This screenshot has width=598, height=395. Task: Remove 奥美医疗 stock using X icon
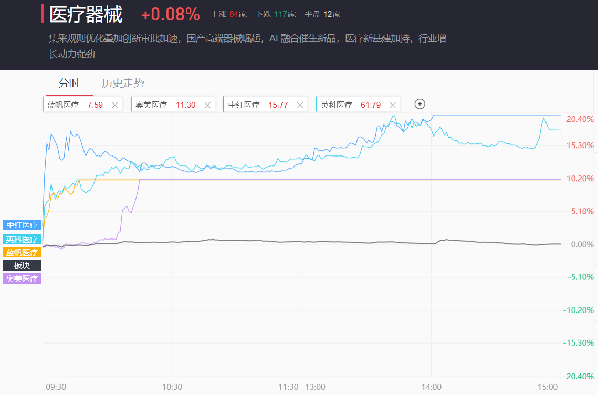pos(207,105)
